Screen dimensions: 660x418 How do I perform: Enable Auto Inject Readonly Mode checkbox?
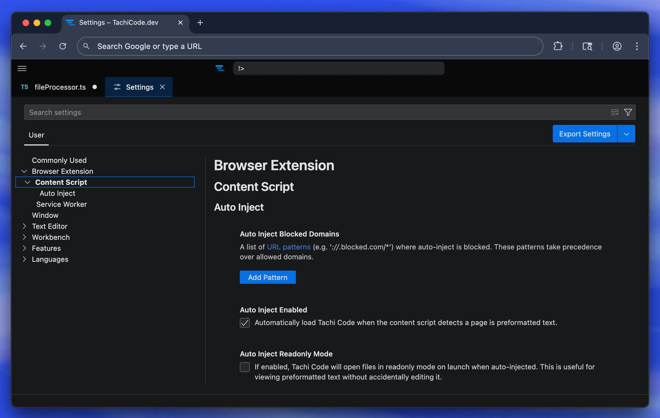pyautogui.click(x=245, y=367)
